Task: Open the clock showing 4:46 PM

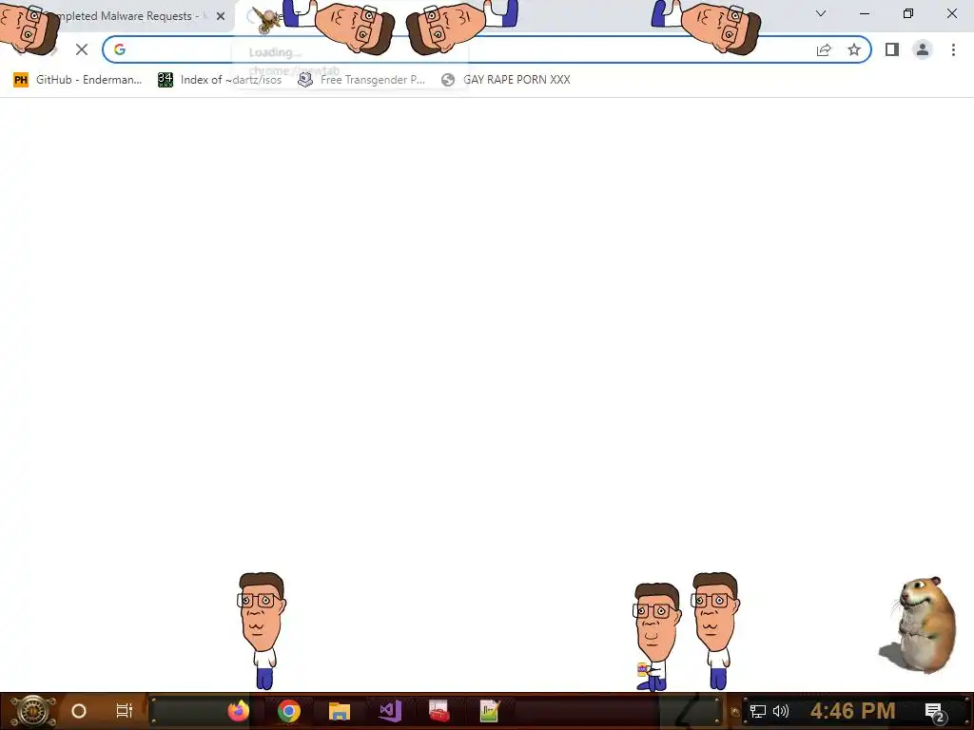Action: [x=853, y=711]
